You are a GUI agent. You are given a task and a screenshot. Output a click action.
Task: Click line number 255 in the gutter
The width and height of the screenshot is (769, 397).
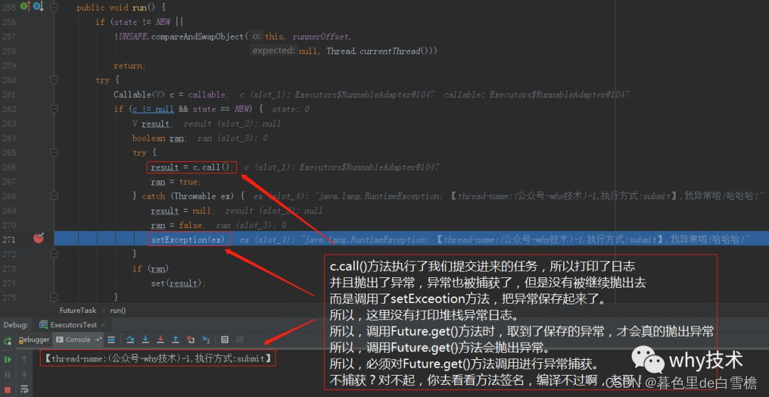[9, 7]
